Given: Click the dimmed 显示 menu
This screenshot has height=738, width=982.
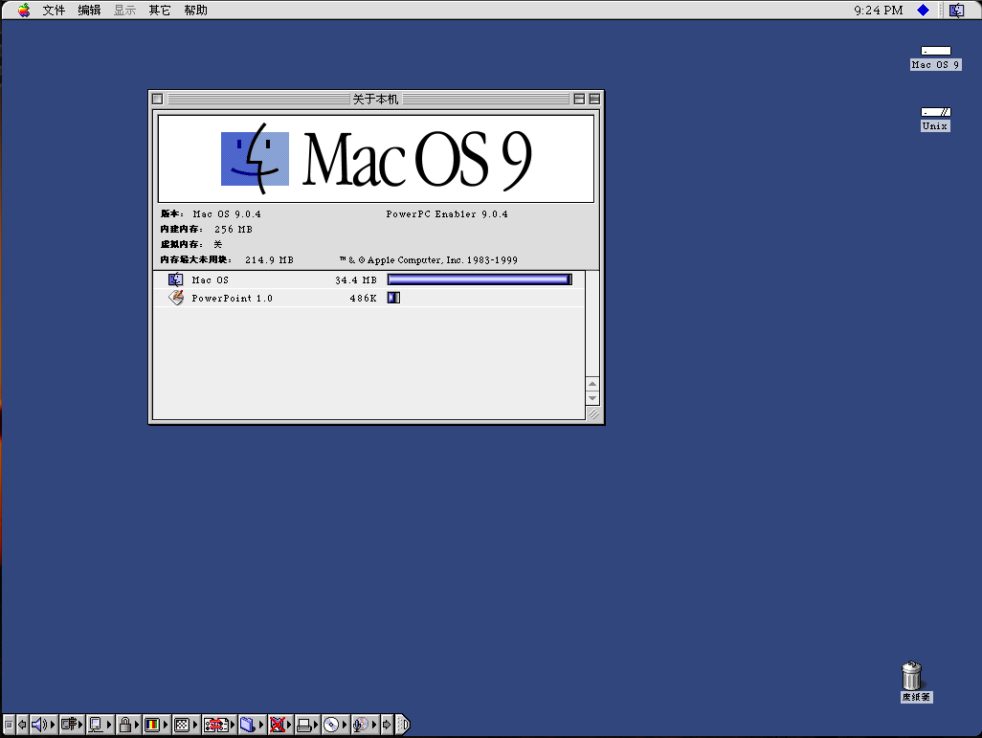Looking at the screenshot, I should (124, 10).
